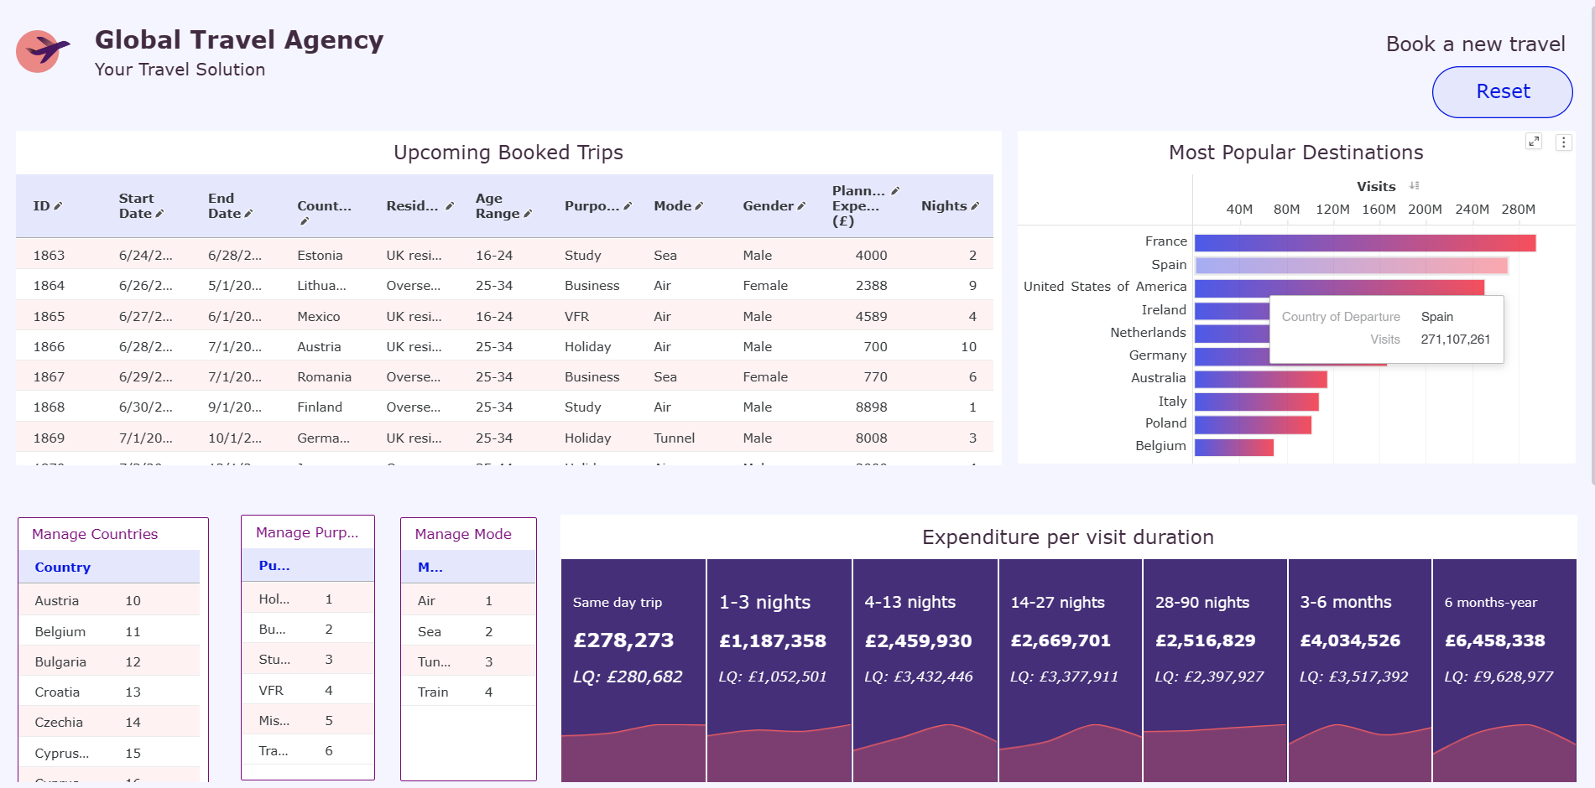This screenshot has width=1595, height=788.
Task: Expand Most Popular Destinations chart to fullscreen
Action: click(x=1533, y=142)
